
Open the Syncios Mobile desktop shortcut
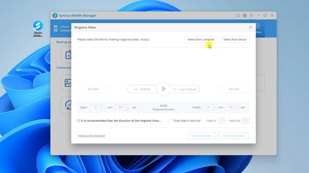(38, 29)
